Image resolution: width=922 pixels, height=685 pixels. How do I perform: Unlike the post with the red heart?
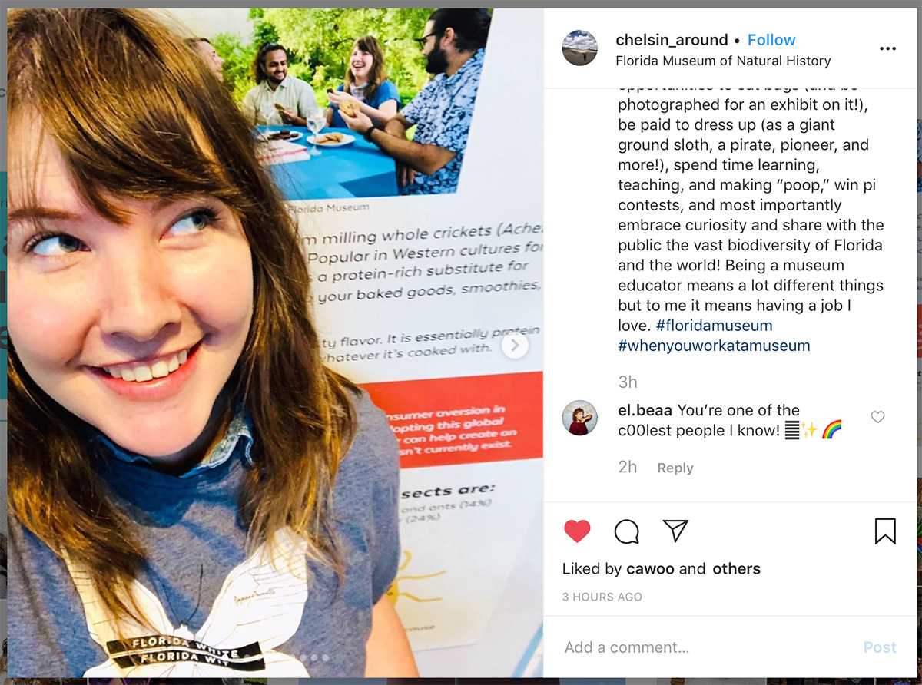pyautogui.click(x=577, y=531)
